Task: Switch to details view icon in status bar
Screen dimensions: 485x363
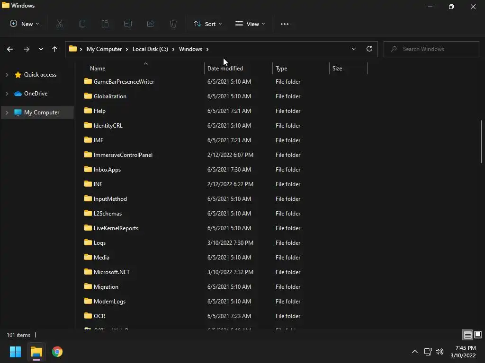Action: click(x=467, y=335)
